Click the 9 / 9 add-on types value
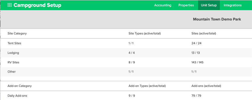Image resolution: width=252 pixels, height=100 pixels. pyautogui.click(x=132, y=96)
